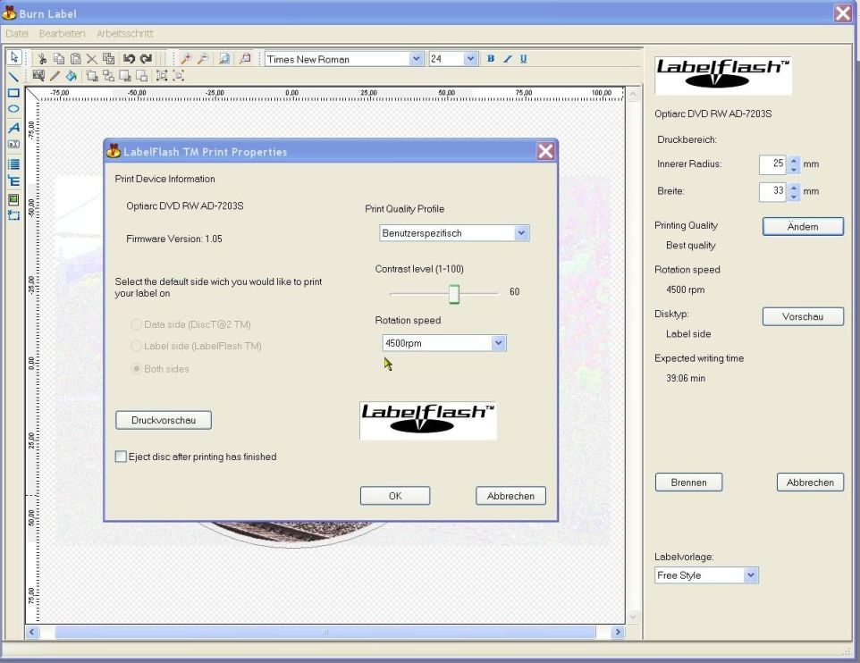Click the scissors cut icon

pyautogui.click(x=40, y=59)
